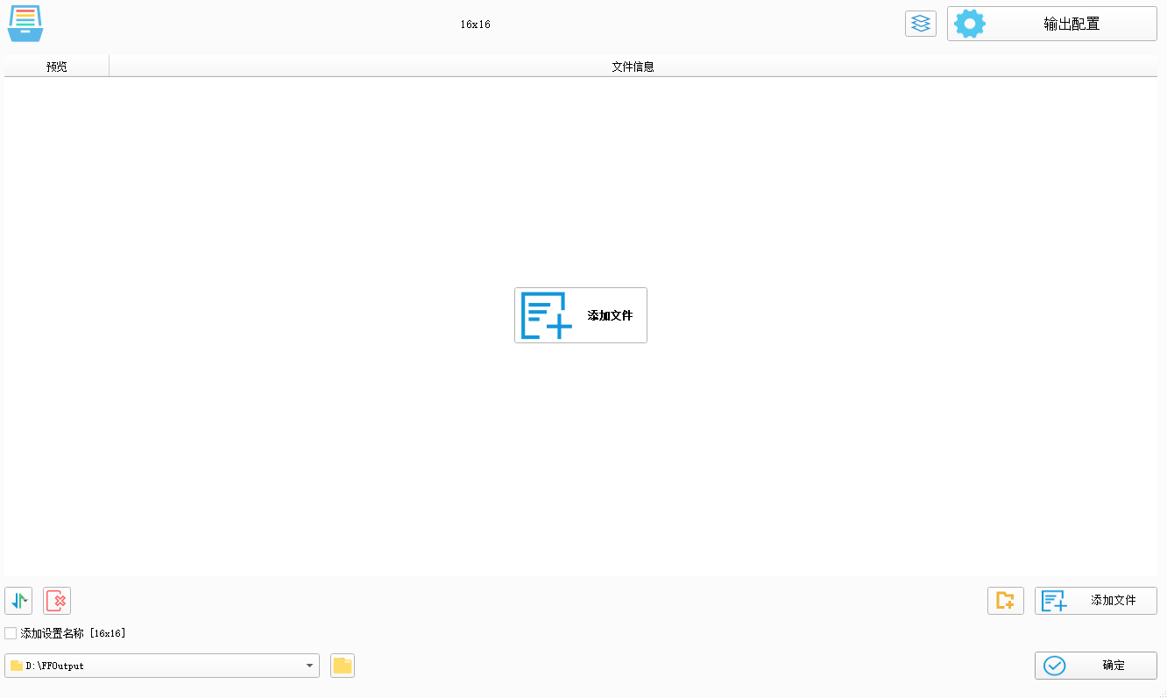The height and width of the screenshot is (698, 1167).
Task: Browse output folder with yellow folder button
Action: (x=343, y=666)
